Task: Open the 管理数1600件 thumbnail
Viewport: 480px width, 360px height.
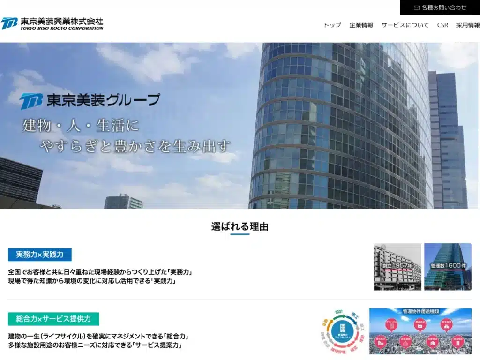Action: tap(448, 267)
